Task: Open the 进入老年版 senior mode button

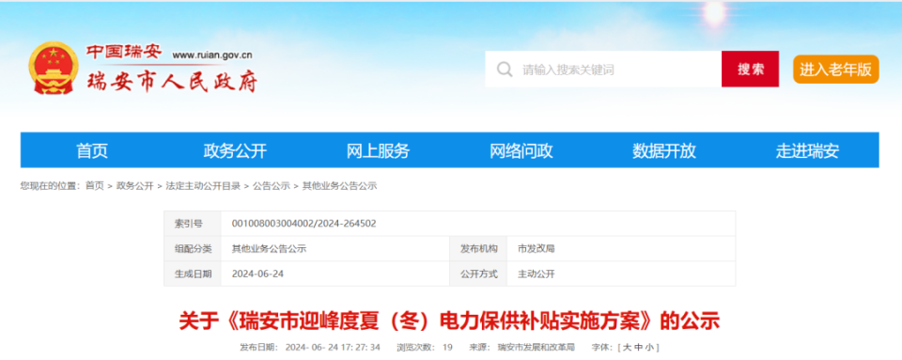Action: pos(836,69)
